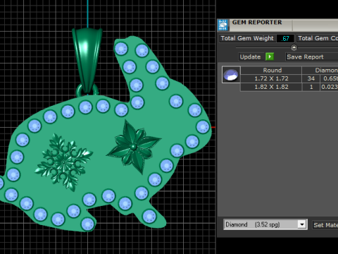Screen dimensions: 338x254
Task: Click the Round column header
Action: (271, 71)
